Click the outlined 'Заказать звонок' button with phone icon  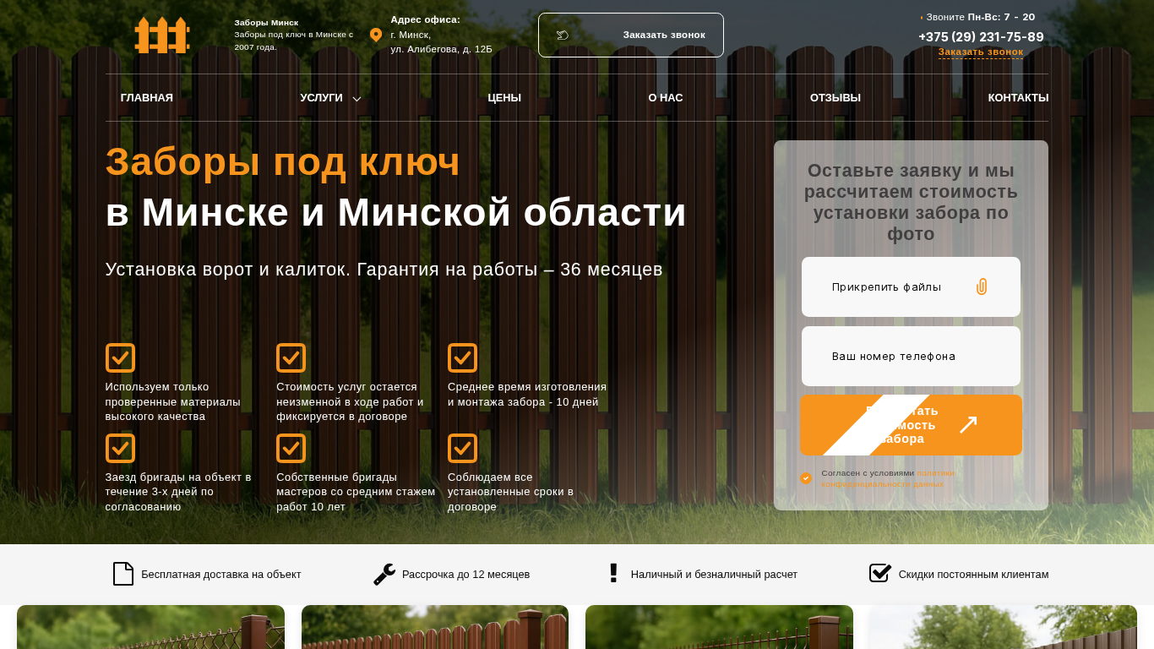(631, 35)
